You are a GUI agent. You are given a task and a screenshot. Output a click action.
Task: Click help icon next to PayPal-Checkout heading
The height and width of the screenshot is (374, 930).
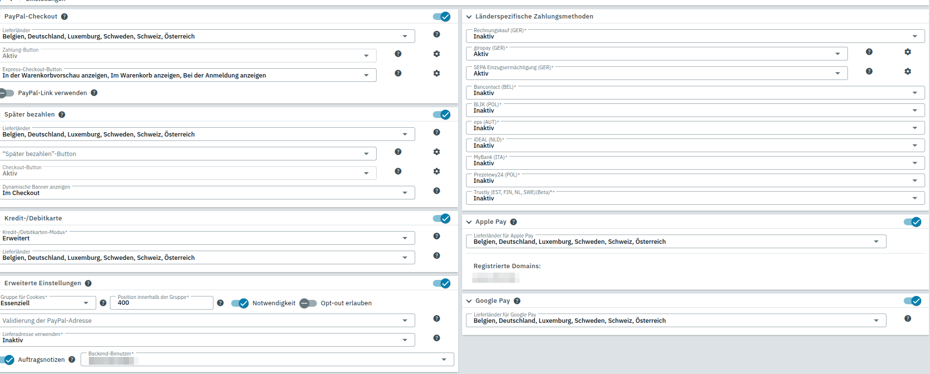coord(64,17)
